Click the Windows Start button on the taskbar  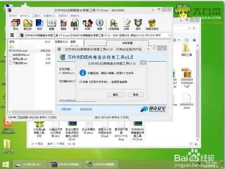pos(6,165)
